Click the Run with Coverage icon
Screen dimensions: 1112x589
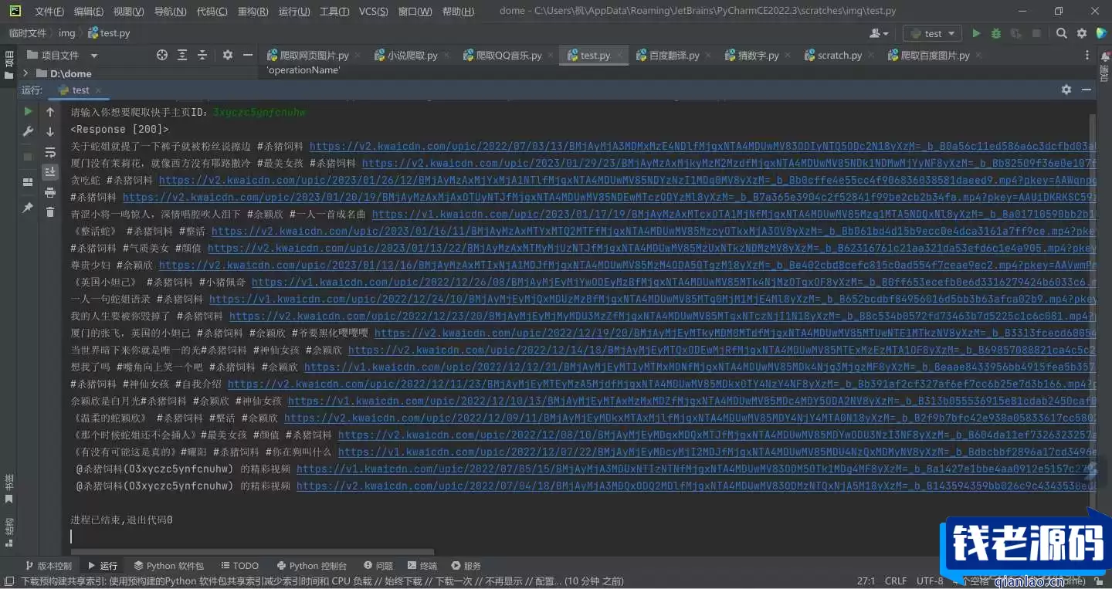[1016, 33]
